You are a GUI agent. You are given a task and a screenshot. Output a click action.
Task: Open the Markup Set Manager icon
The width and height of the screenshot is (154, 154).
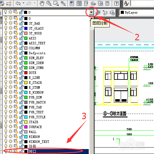point(100,3)
